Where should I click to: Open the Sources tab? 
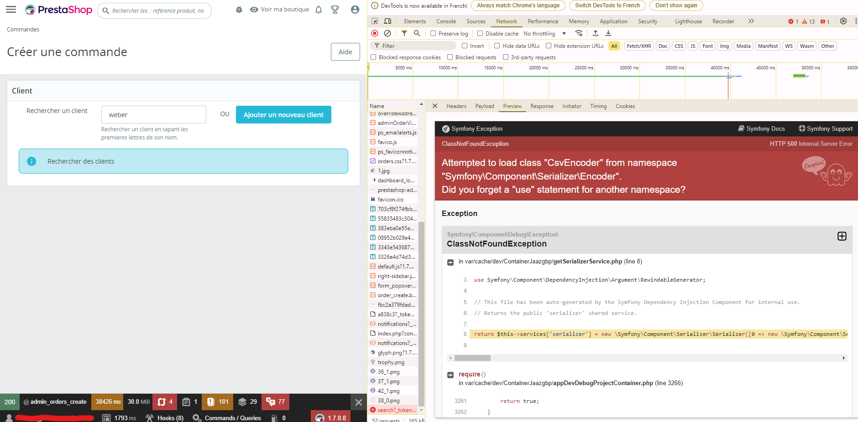point(476,21)
